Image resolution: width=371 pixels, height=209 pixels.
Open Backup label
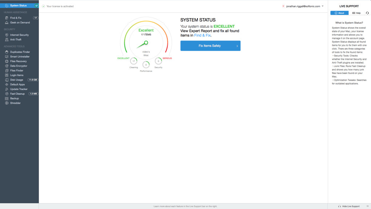pos(15,98)
